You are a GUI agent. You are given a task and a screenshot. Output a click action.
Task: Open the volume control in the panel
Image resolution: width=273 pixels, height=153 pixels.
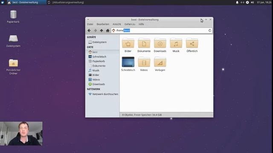tap(253, 3)
